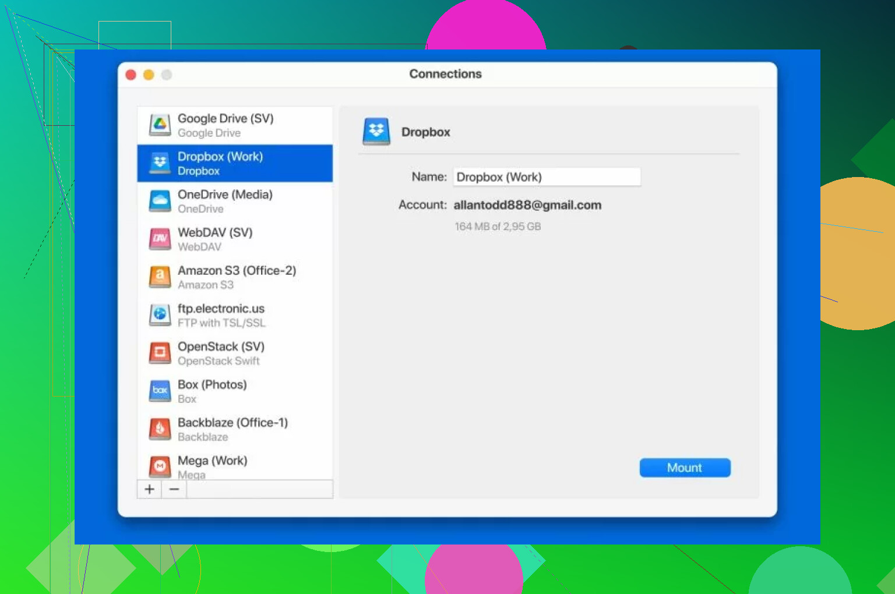
Task: Click the FTP with TSL/SSL subtitle
Action: pos(221,323)
